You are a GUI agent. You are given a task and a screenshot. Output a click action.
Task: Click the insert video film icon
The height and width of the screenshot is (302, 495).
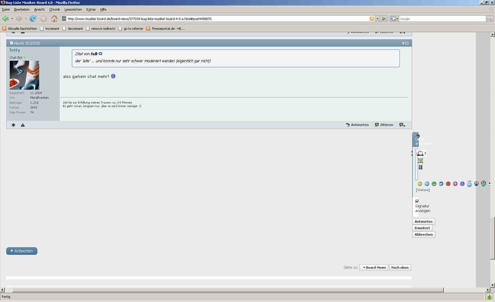point(420,167)
